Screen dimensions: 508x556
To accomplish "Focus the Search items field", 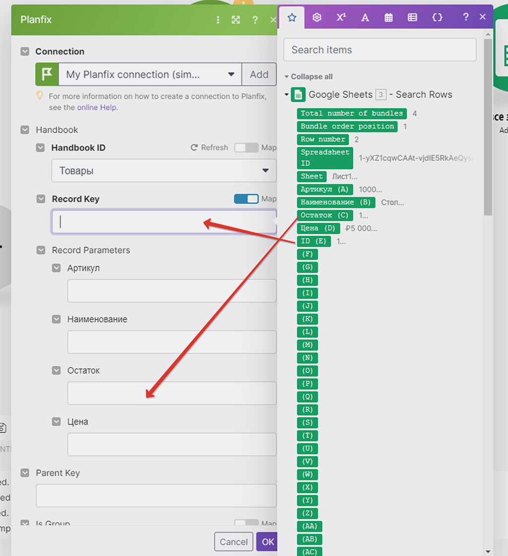I will 380,50.
